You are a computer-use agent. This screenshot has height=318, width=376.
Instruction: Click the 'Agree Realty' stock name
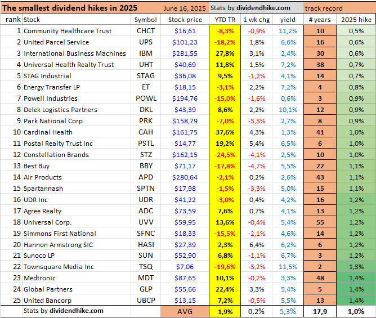tap(42, 211)
